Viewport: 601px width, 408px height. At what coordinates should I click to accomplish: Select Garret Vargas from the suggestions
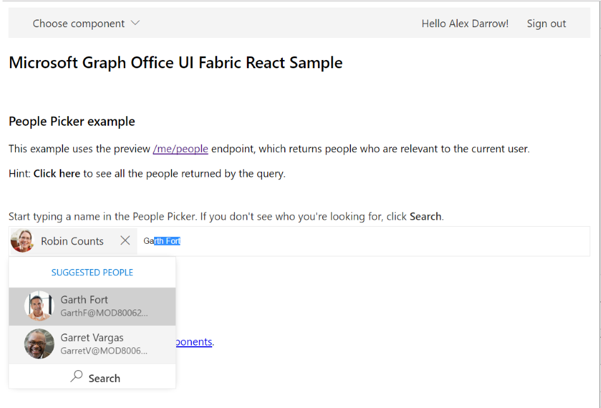click(92, 344)
